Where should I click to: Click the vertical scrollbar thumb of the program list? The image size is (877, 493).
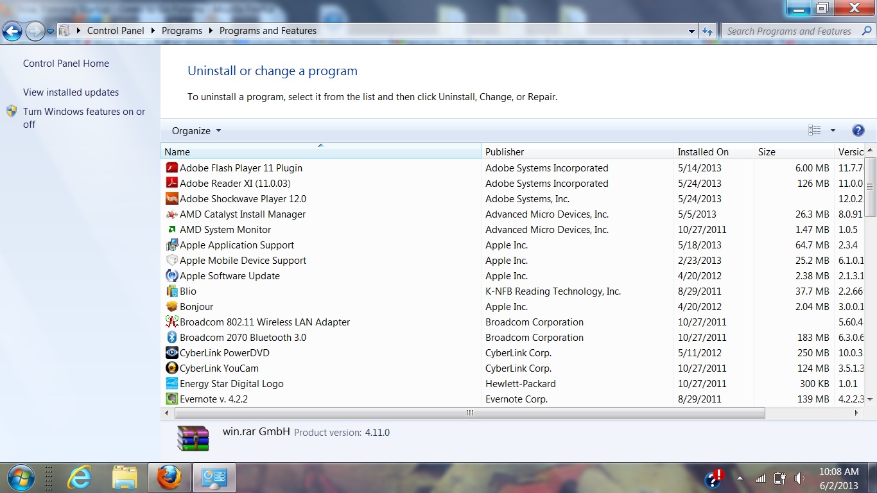point(871,186)
